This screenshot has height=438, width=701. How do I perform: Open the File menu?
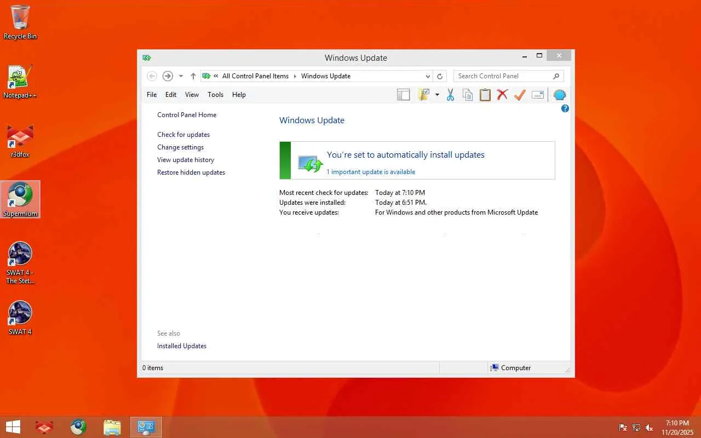[x=152, y=95]
